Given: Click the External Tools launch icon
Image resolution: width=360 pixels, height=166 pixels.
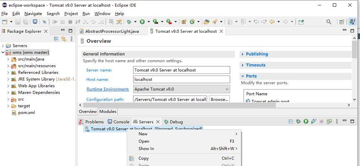Looking at the screenshot, I should point(169,22).
